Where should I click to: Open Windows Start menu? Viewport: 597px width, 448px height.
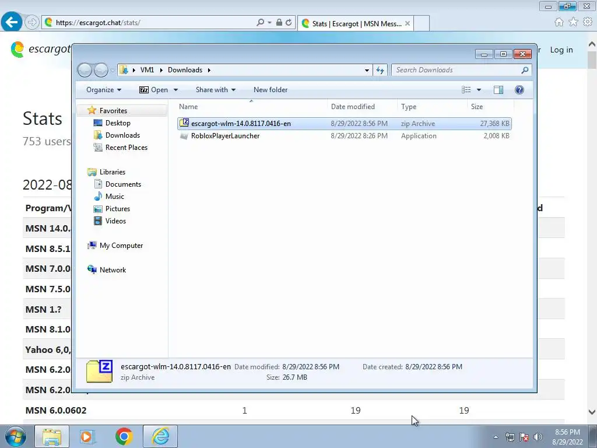coord(16,436)
